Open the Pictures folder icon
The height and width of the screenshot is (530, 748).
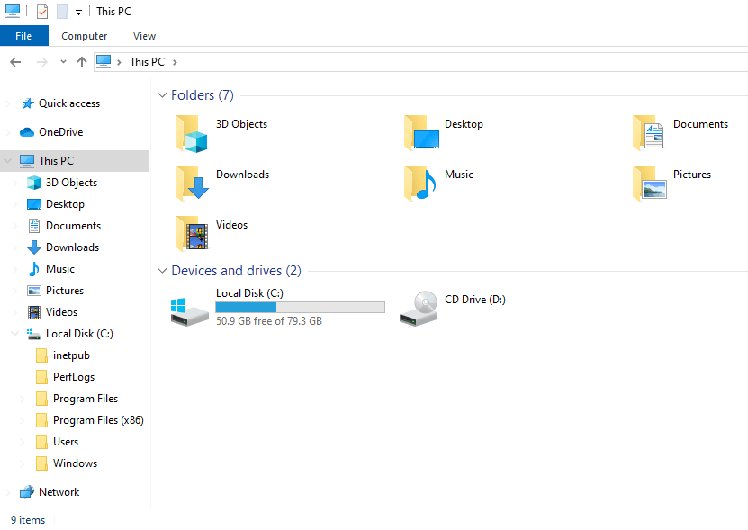(x=648, y=183)
